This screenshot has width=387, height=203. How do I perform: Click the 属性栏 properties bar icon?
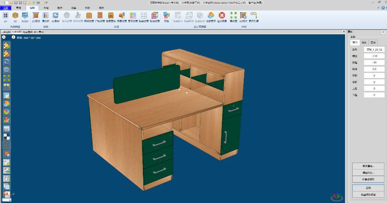click(x=46, y=16)
